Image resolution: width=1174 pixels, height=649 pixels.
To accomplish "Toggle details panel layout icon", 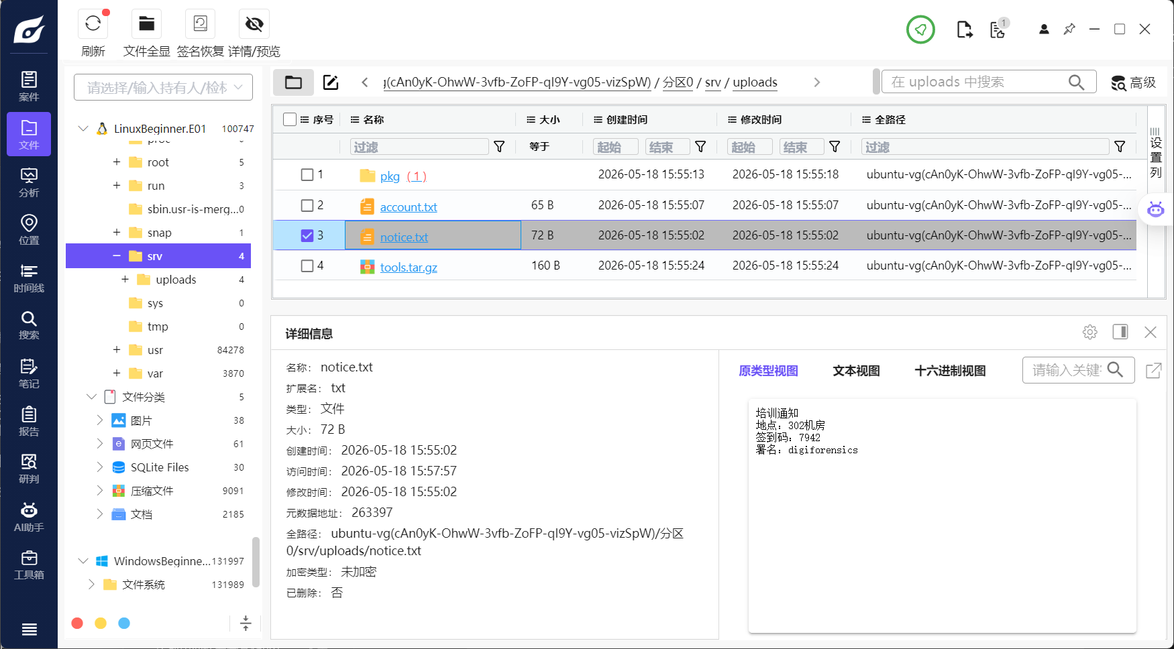I will pyautogui.click(x=1120, y=332).
